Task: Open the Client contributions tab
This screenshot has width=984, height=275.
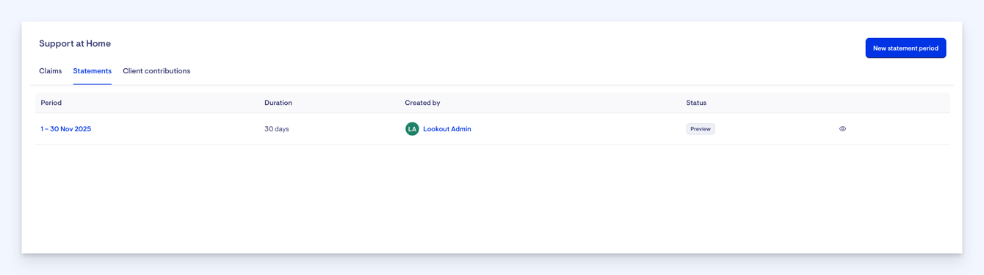Action: click(x=156, y=71)
